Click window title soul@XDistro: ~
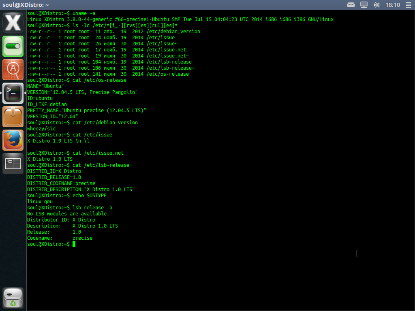This screenshot has height=311, width=415. 26,5
